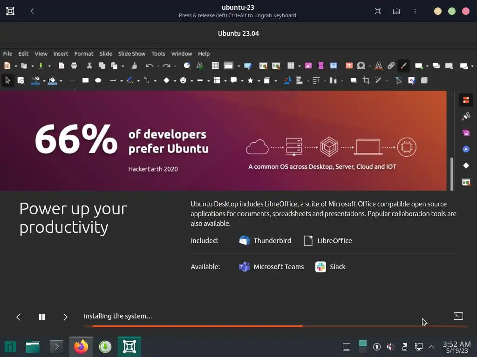Pause the installer slideshow
Viewport: 477px width, 357px height.
[x=42, y=317]
